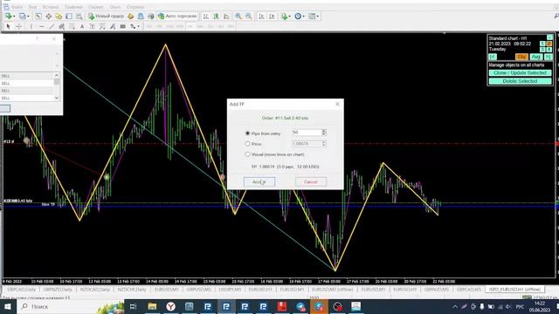Switch chart to line chart icon
559x314 pixels.
[x=226, y=16]
